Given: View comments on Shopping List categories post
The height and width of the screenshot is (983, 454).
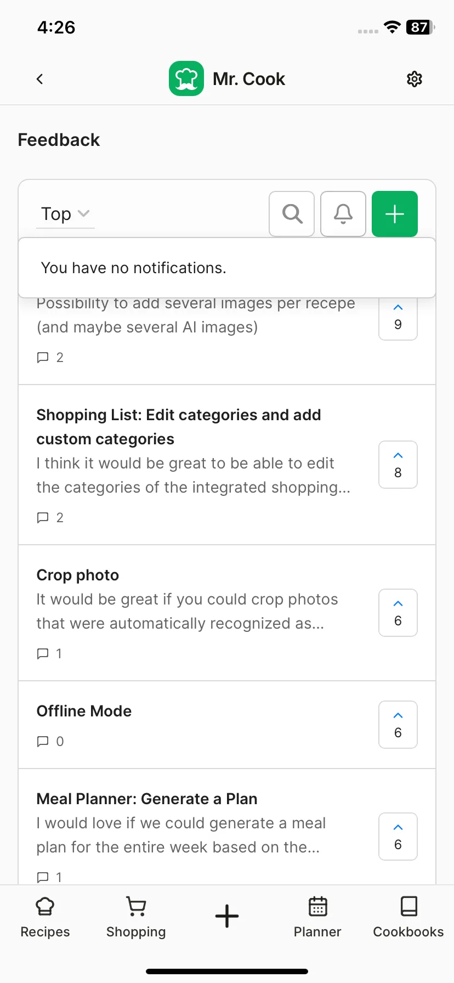Looking at the screenshot, I should click(50, 518).
